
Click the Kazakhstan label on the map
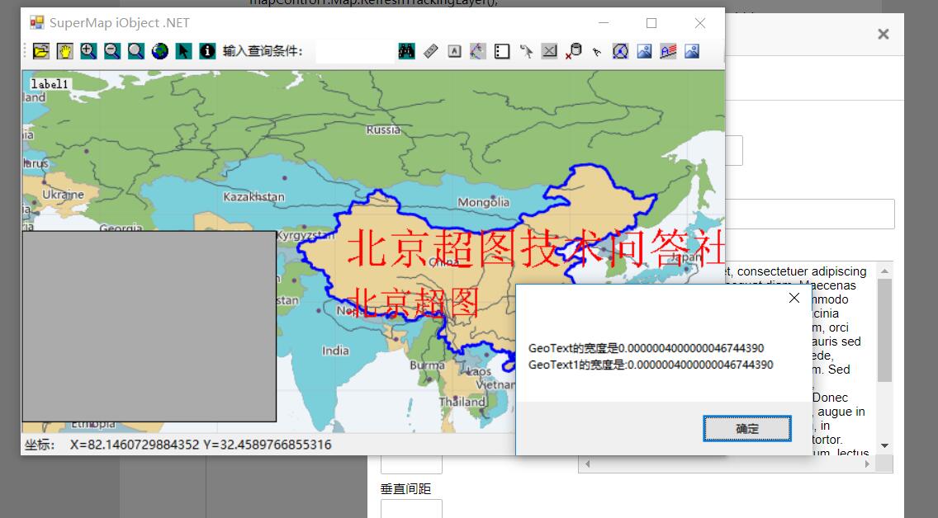(x=253, y=196)
